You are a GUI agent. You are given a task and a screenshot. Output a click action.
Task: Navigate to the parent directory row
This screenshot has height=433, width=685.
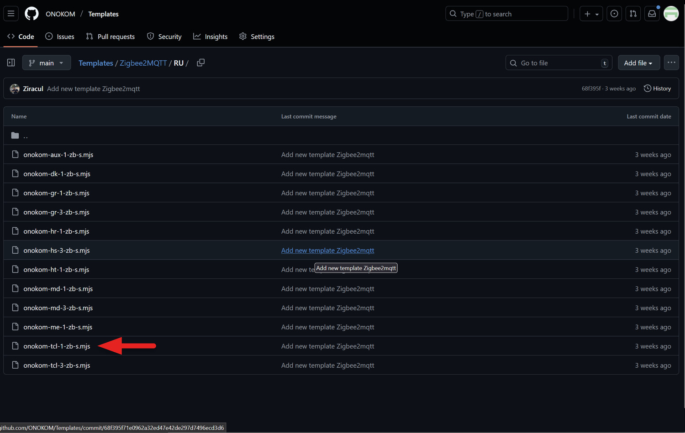pyautogui.click(x=26, y=136)
